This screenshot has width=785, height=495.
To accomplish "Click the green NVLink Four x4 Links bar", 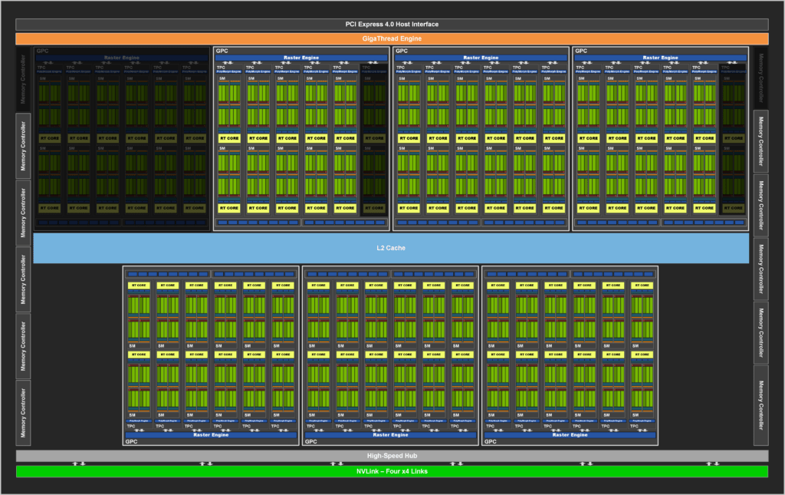I will point(392,471).
